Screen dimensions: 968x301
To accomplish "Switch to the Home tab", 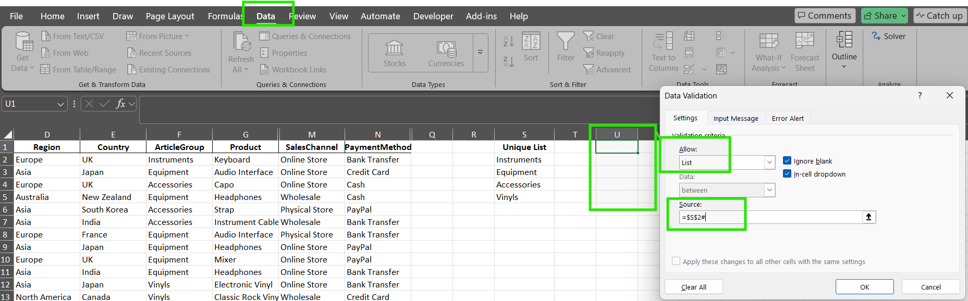I will pyautogui.click(x=53, y=16).
